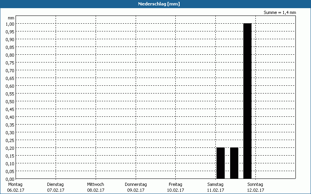The height and width of the screenshot is (194, 311).
Task: Click the y-axis value 0,70
Action: click(10, 71)
